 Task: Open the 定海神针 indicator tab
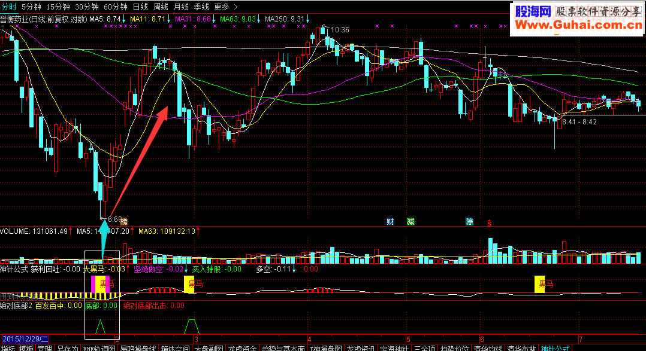point(394,348)
